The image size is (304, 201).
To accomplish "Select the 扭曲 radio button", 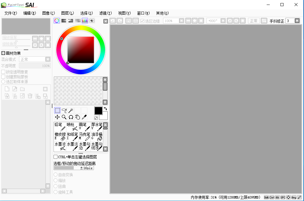I will point(55,186).
